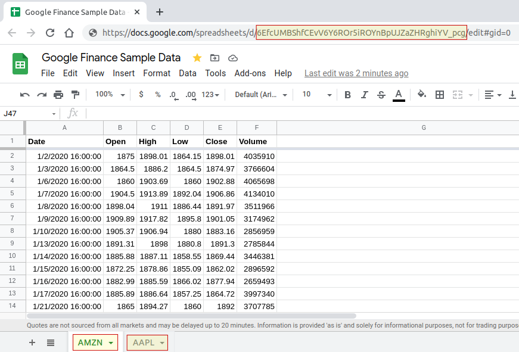The width and height of the screenshot is (519, 352).
Task: Click the document title Google Finance Sample Data
Action: [111, 58]
